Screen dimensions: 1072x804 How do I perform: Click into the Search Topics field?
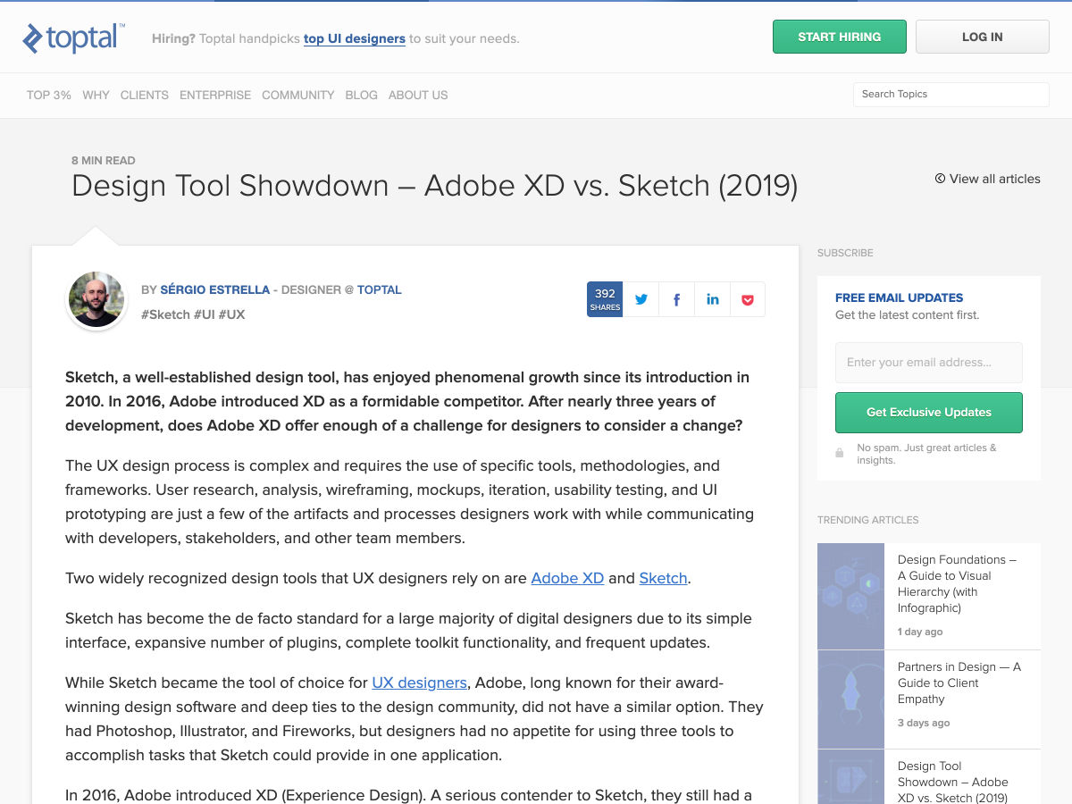point(951,95)
